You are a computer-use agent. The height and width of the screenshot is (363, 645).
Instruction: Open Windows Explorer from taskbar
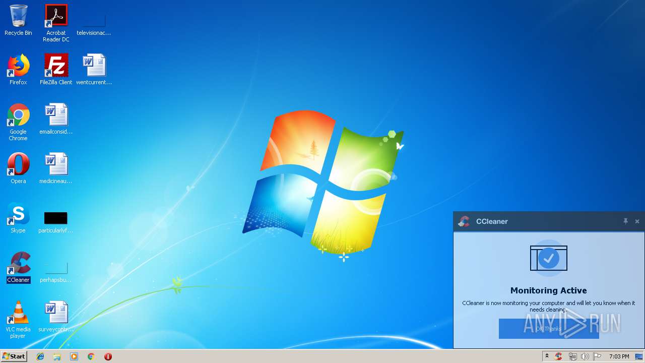57,356
